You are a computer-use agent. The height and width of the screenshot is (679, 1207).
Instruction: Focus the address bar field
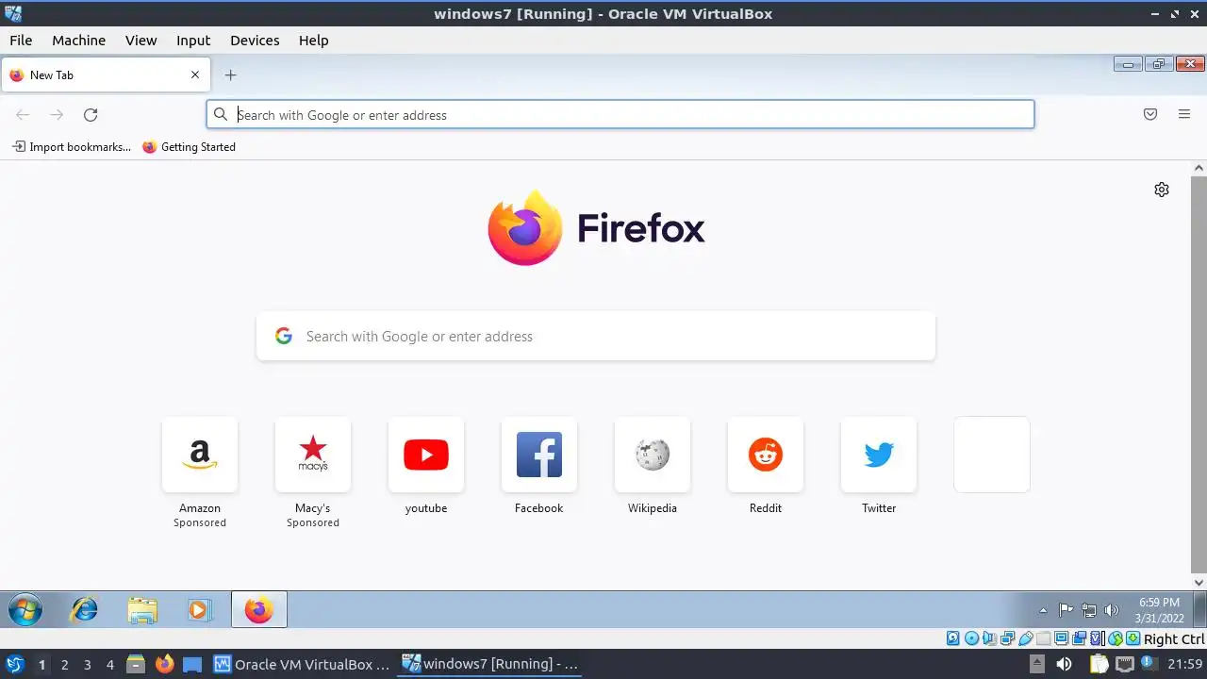pyautogui.click(x=620, y=115)
